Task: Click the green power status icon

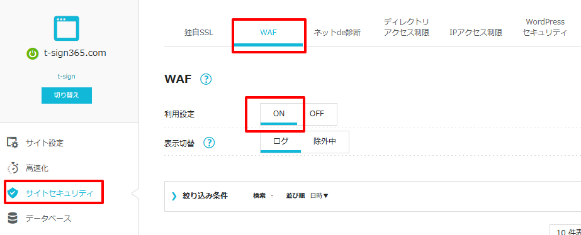Action: click(x=33, y=53)
